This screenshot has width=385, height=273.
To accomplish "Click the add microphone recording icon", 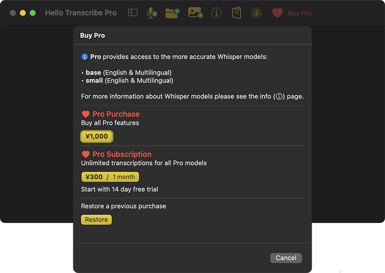I will (x=152, y=13).
